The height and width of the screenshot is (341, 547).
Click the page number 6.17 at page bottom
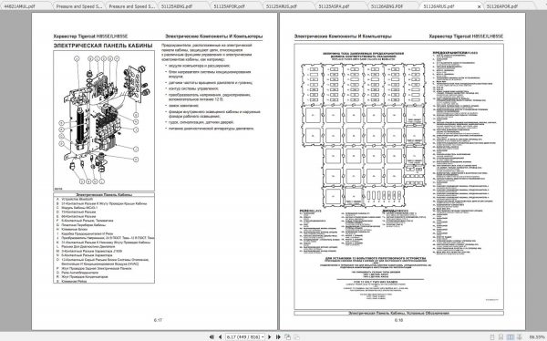158,320
